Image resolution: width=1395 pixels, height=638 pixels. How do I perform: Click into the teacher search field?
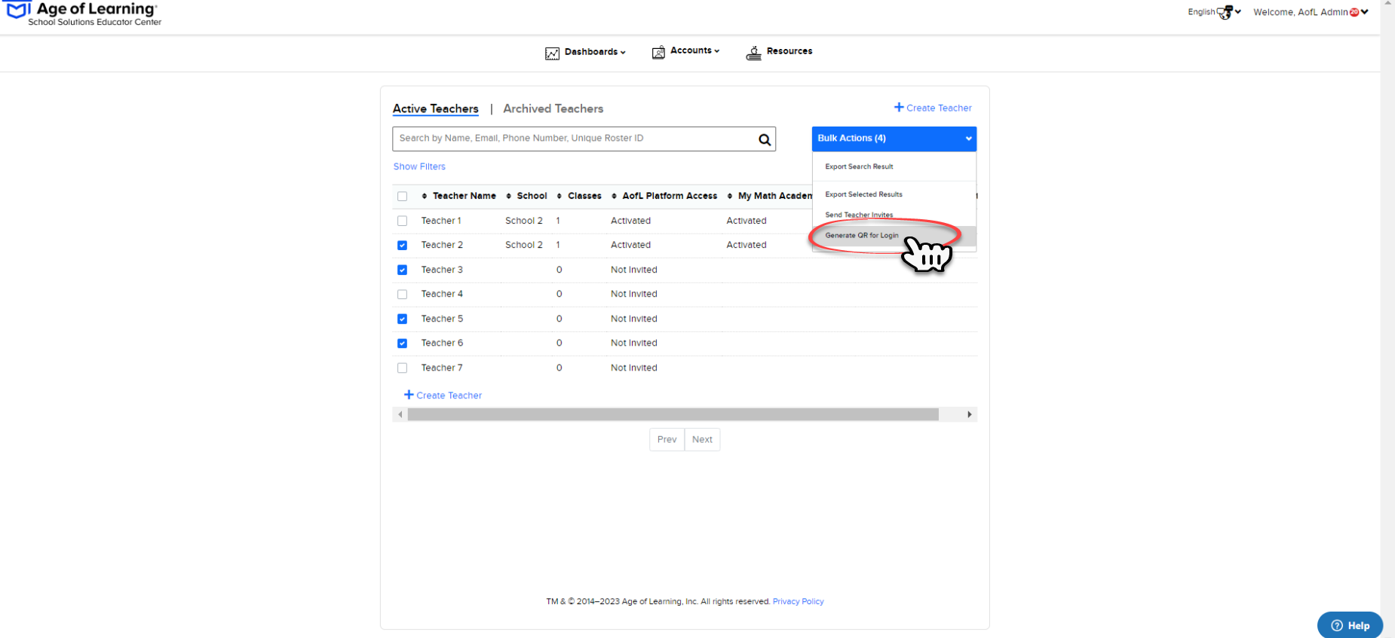click(575, 139)
